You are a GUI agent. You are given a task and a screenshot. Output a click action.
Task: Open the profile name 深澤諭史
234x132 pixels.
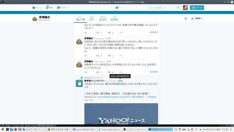tap(45, 17)
